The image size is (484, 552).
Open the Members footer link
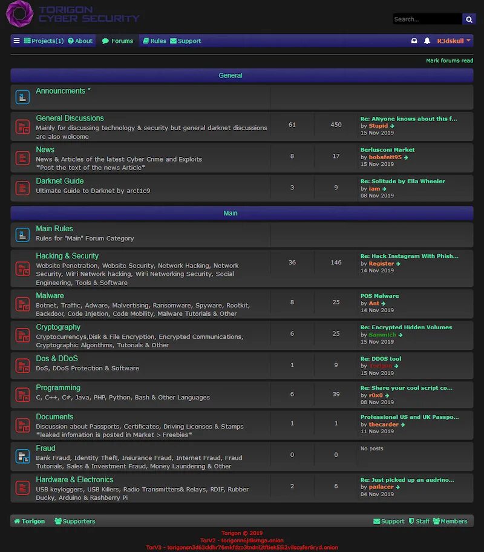coord(450,521)
